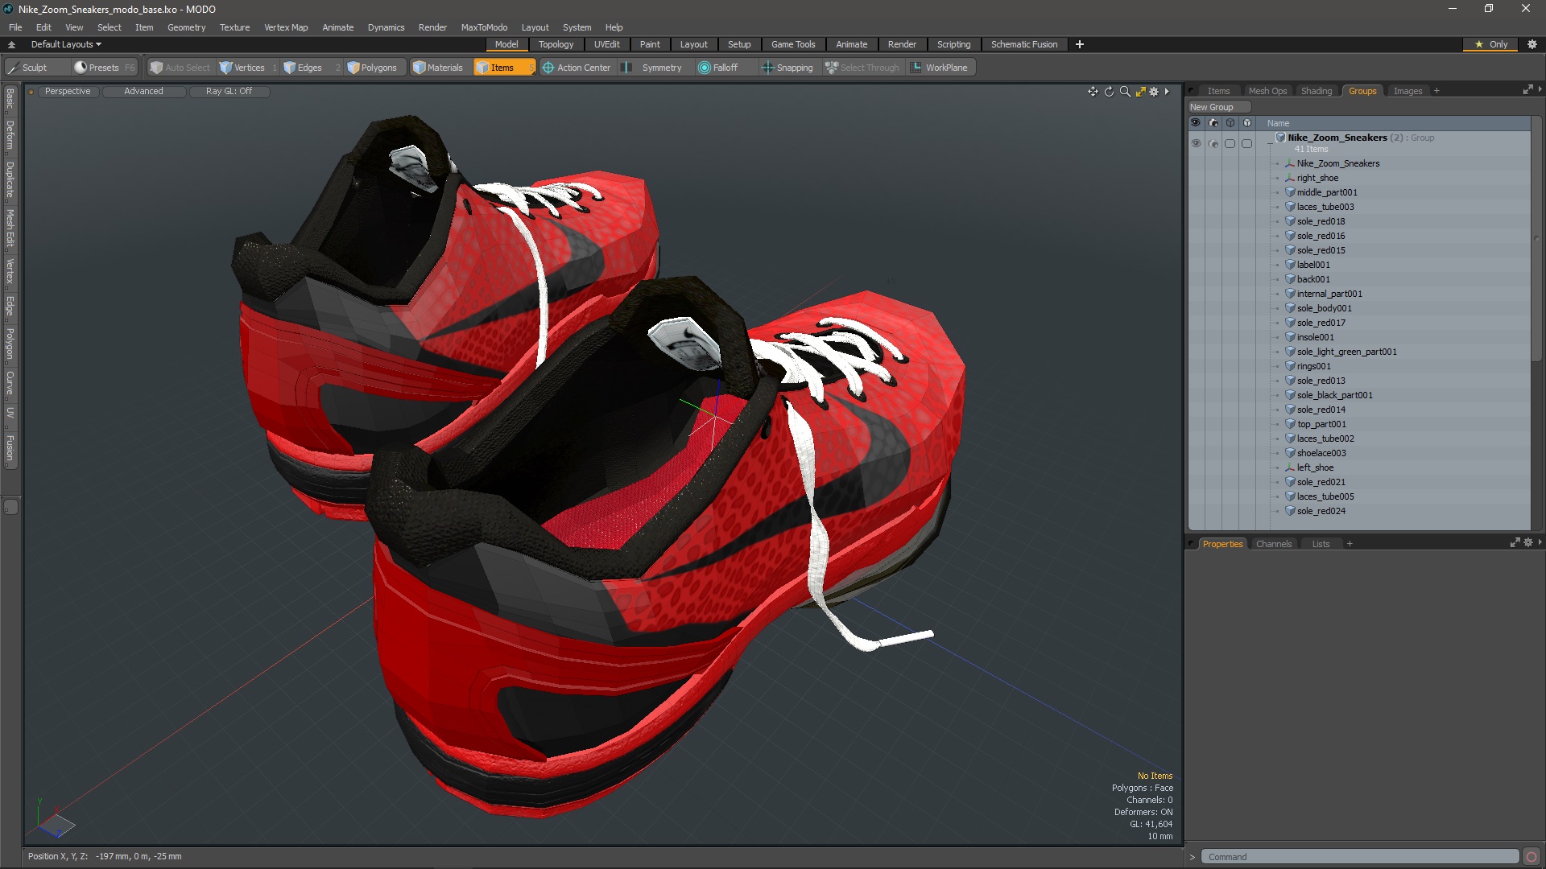The width and height of the screenshot is (1546, 869).
Task: Open the Schematic Fusion layout
Action: click(1024, 44)
